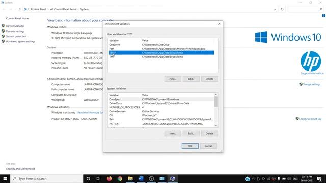Select OneDrive user variable row

coord(161,45)
